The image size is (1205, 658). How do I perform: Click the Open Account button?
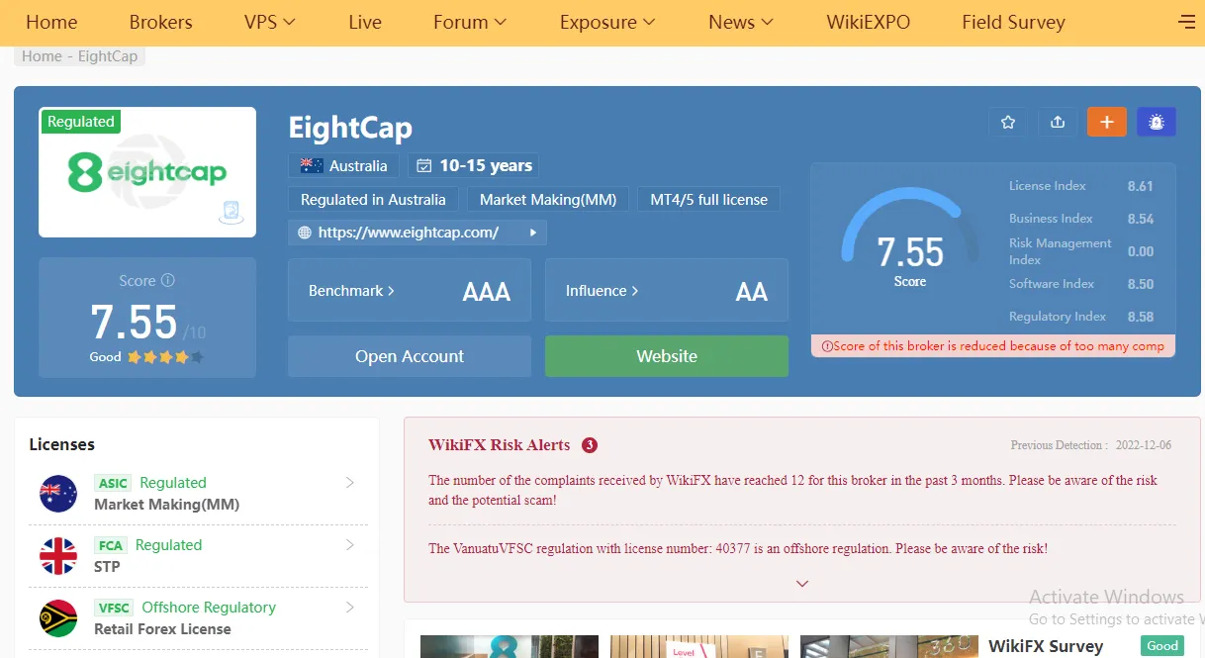(x=410, y=356)
